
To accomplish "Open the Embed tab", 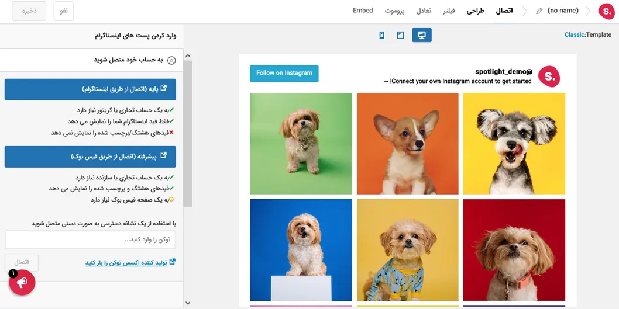I will [363, 11].
